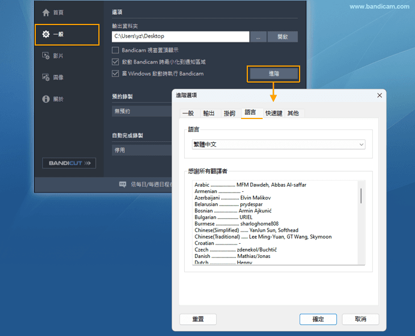Click the Chinese(Traditional) translators row

coord(263,237)
